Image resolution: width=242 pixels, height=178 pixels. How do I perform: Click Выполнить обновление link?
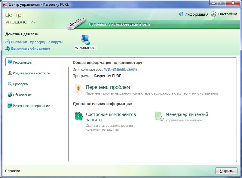coord(30,48)
